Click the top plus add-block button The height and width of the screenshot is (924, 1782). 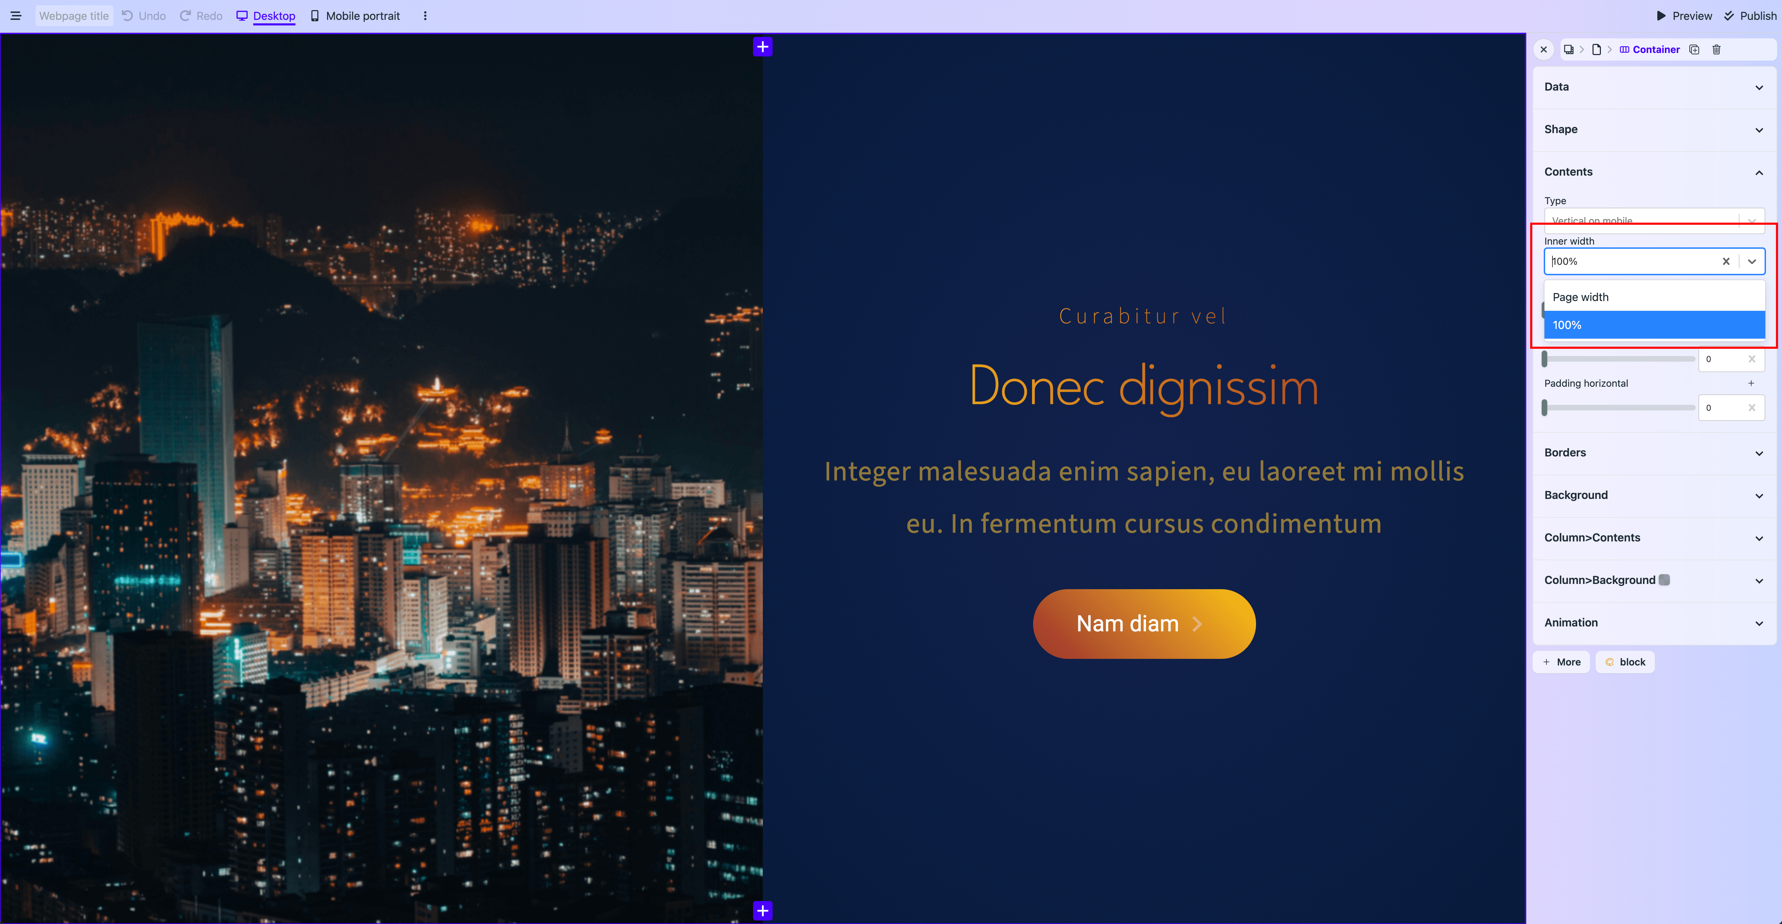[762, 47]
